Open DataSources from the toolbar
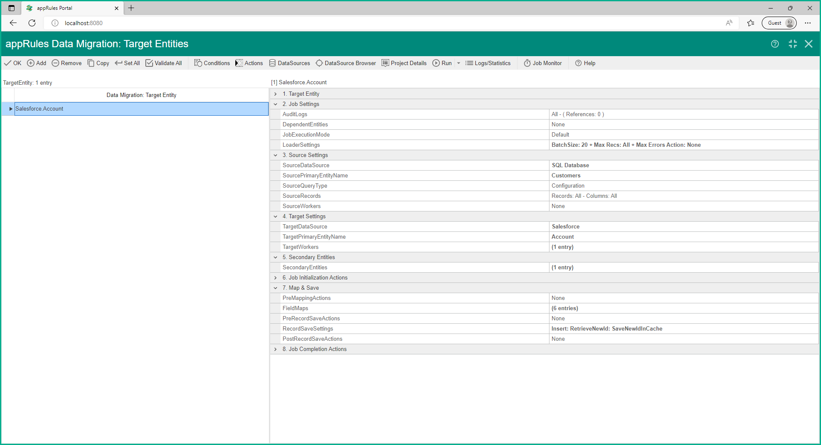The image size is (821, 445). 289,63
